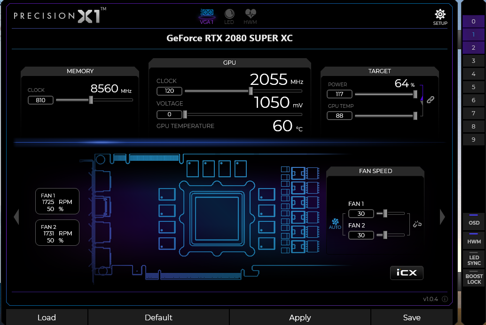
Task: Click the power target field 117
Action: (339, 94)
